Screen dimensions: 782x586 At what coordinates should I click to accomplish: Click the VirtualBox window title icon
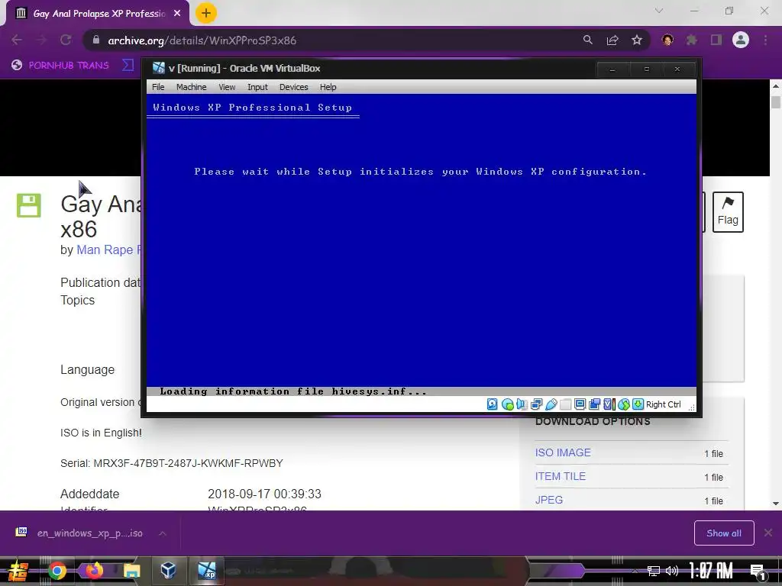(x=159, y=68)
